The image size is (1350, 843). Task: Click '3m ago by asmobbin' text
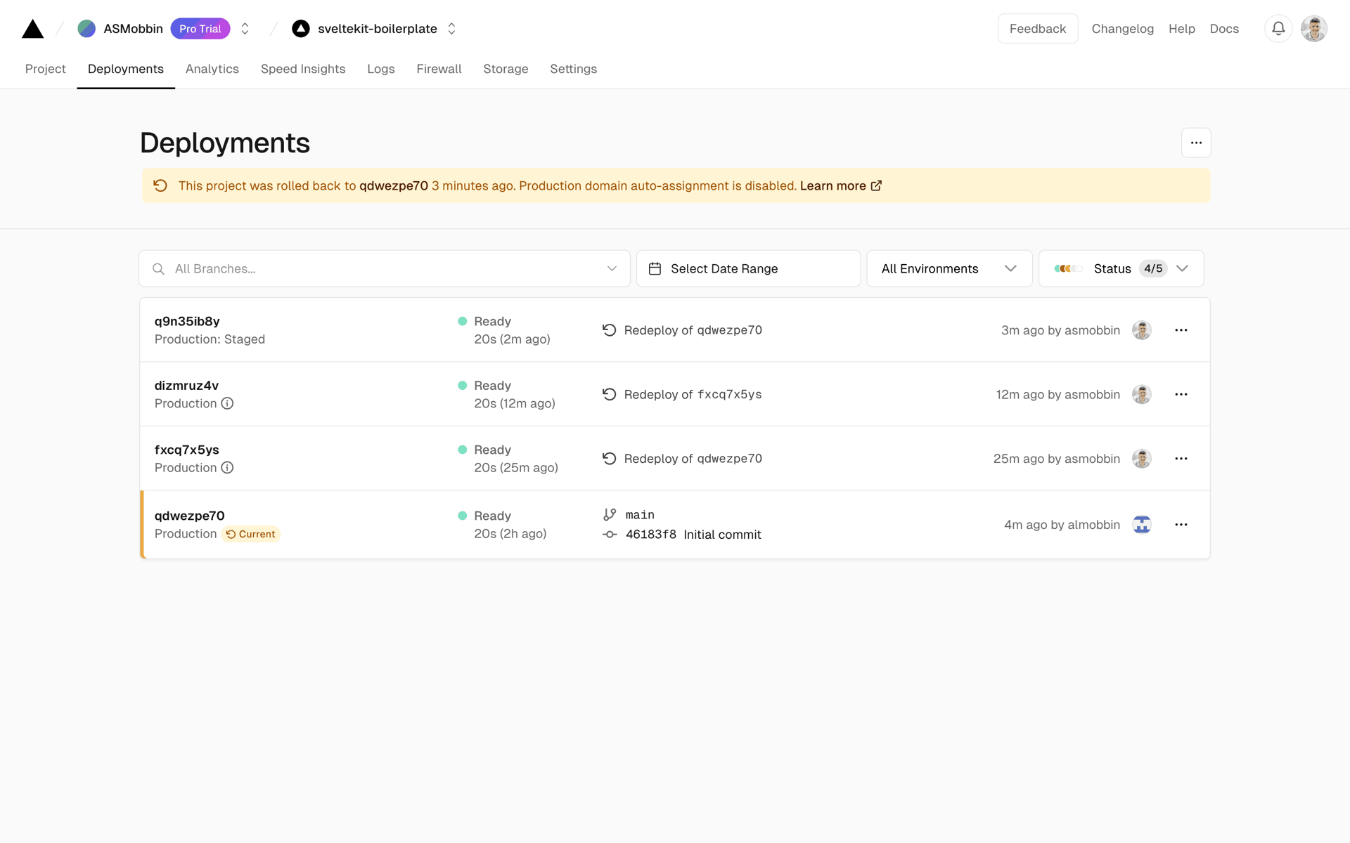(x=1060, y=330)
